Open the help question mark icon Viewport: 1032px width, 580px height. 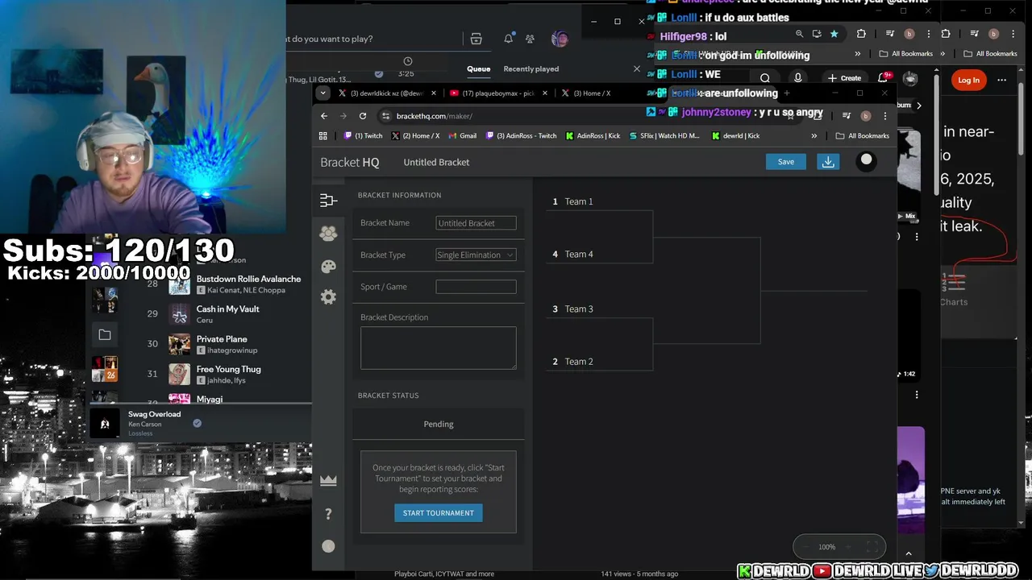(x=328, y=514)
